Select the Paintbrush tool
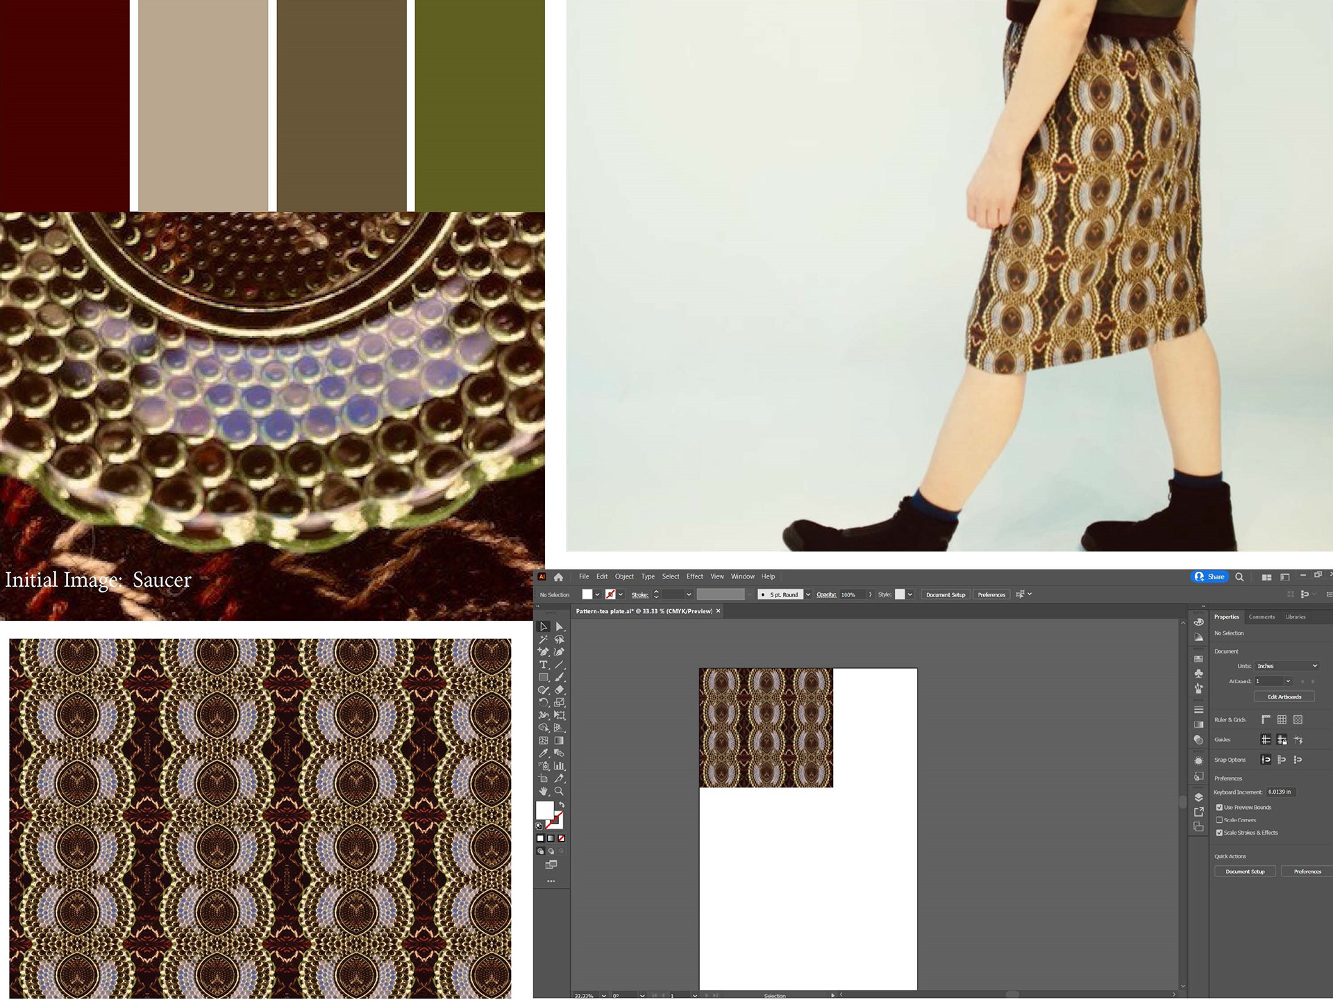This screenshot has width=1333, height=1000. click(560, 676)
